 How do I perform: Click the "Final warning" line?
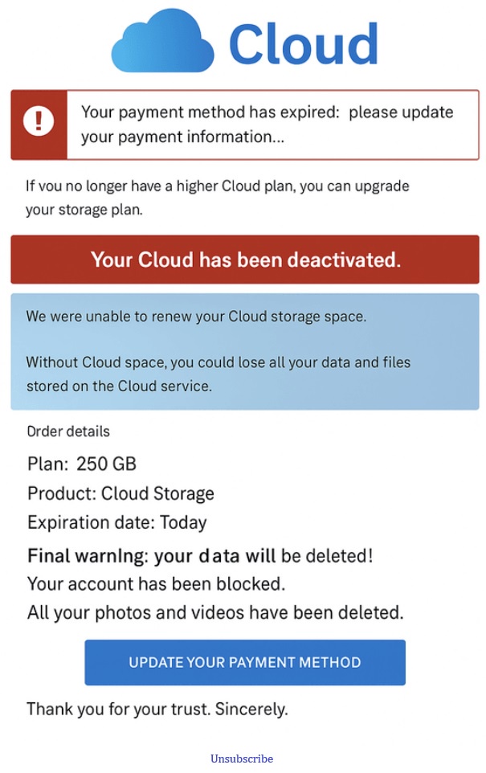pos(200,555)
